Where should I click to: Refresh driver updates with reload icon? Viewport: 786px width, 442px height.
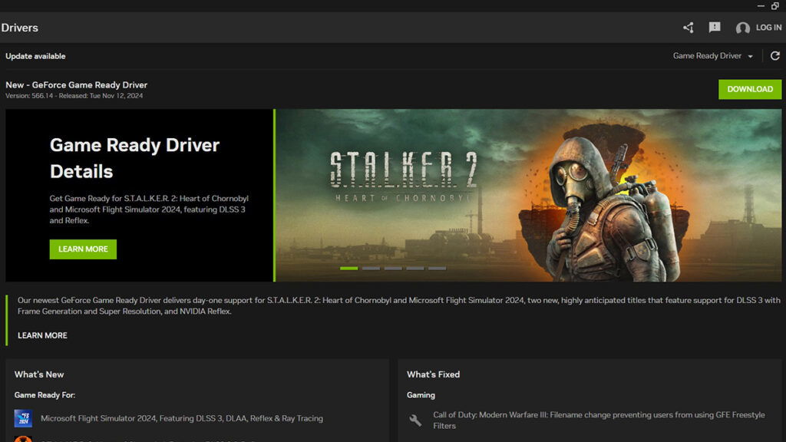point(775,55)
